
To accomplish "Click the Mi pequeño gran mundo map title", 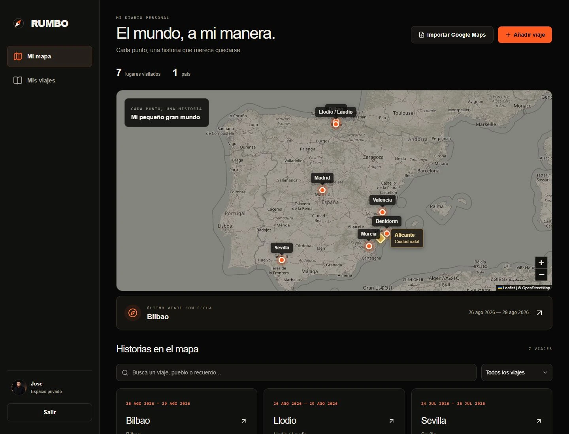I will (166, 117).
